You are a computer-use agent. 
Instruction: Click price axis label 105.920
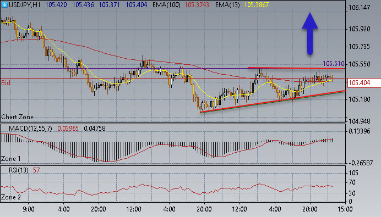point(360,29)
